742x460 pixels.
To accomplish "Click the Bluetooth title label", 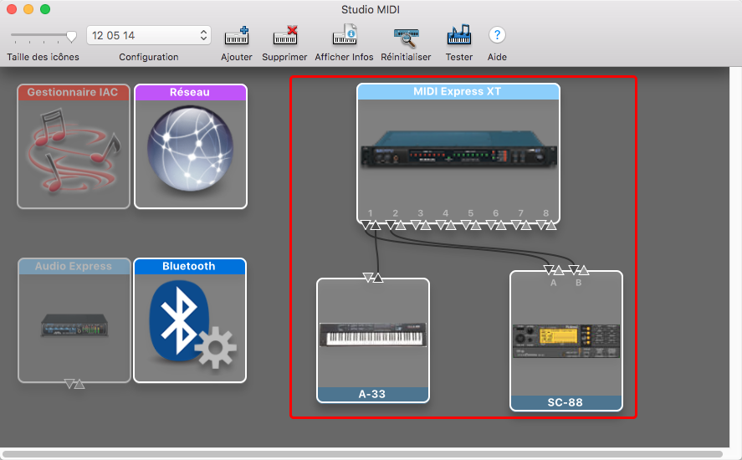I will 189,267.
